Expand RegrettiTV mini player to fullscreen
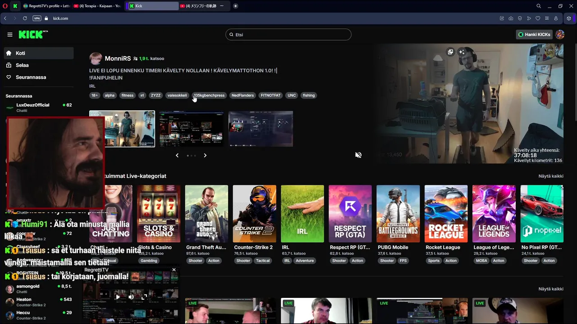Screen dimensions: 577x324 pyautogui.click(x=144, y=297)
